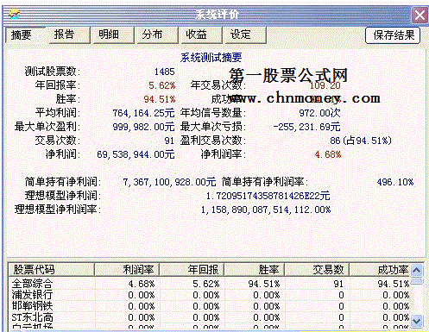Sort by 胜率 column header
Image resolution: width=429 pixels, height=332 pixels.
pos(254,270)
